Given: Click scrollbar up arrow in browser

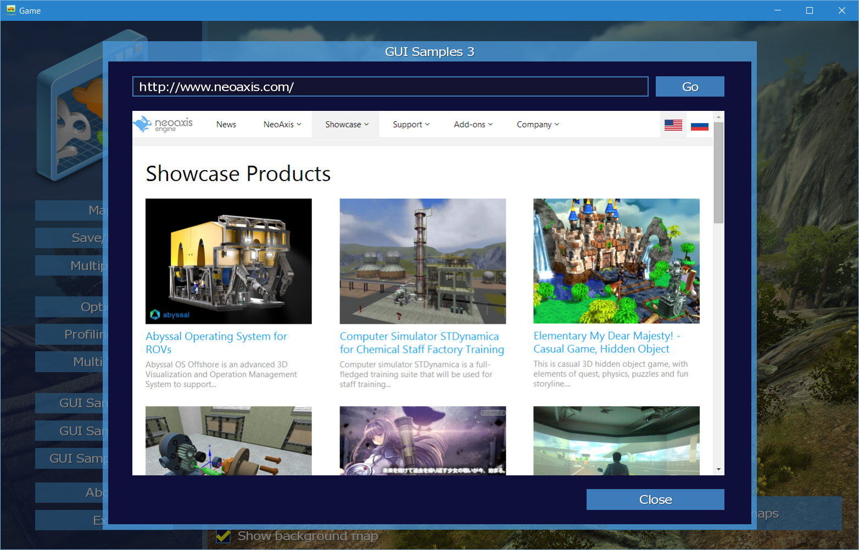Looking at the screenshot, I should point(718,117).
